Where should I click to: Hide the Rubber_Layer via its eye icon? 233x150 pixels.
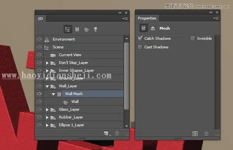[39, 117]
